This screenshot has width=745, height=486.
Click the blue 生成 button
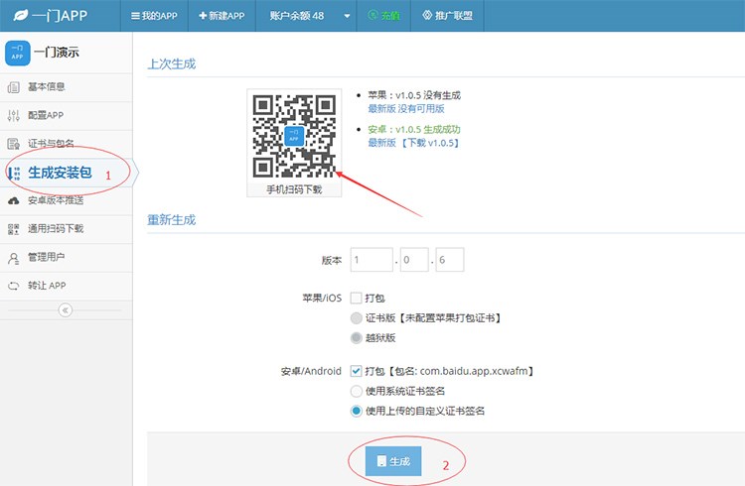click(x=393, y=461)
